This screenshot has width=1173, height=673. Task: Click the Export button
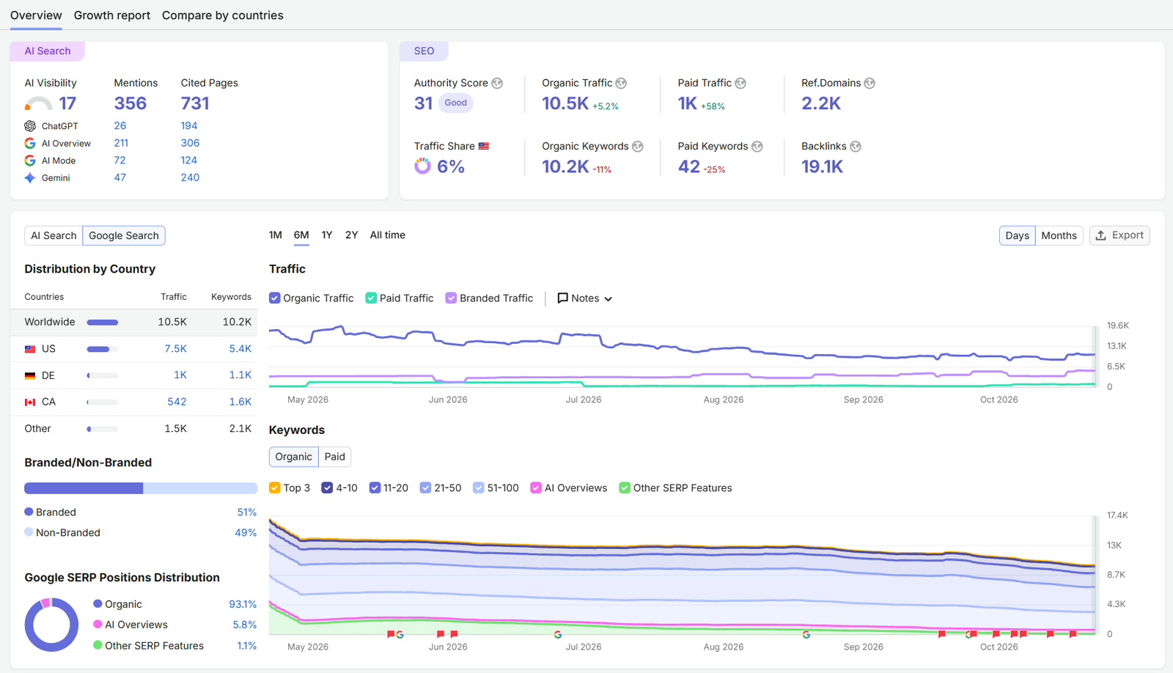click(1119, 235)
